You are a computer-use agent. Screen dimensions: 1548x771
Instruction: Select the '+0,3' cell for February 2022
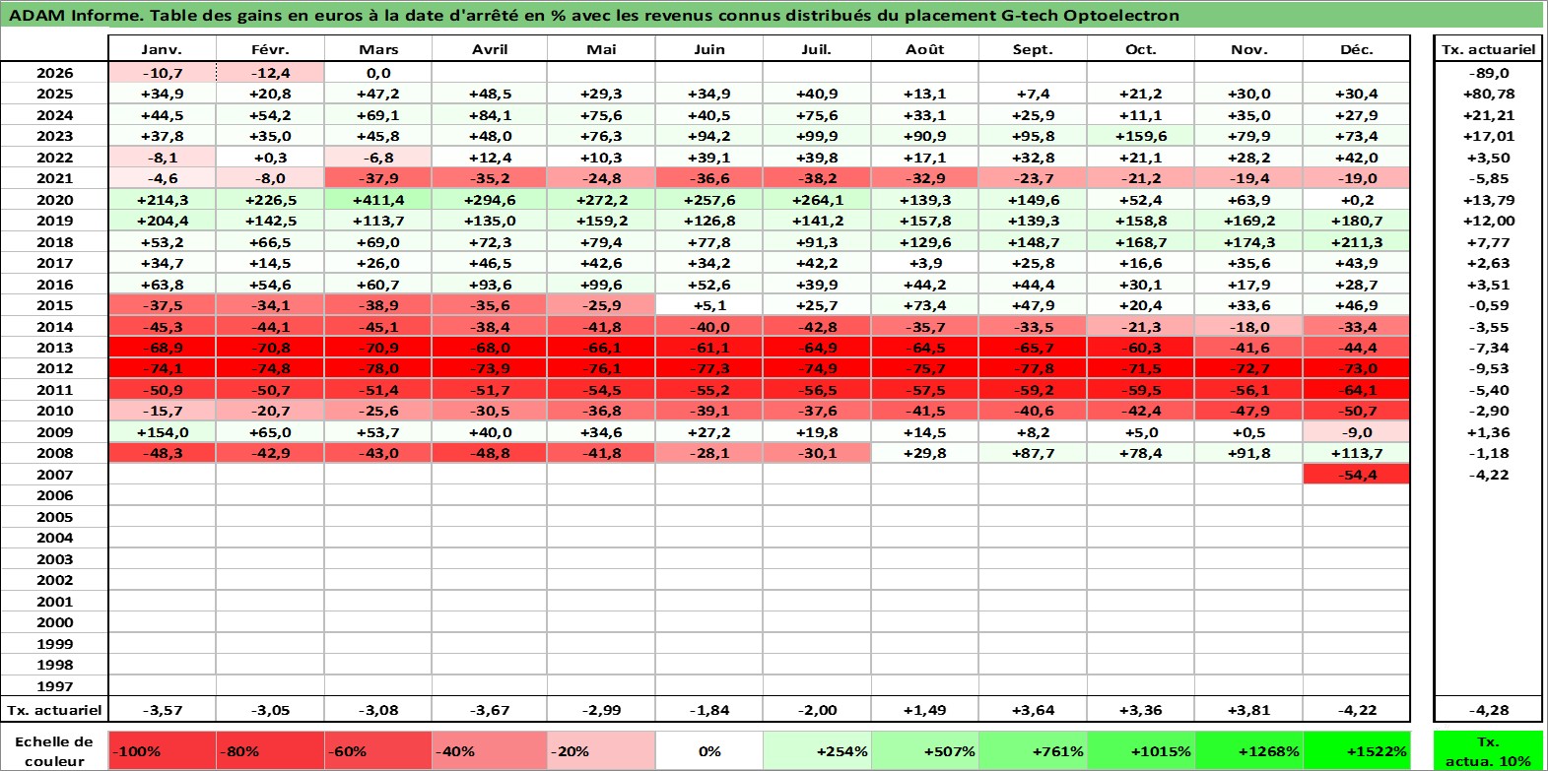point(270,158)
